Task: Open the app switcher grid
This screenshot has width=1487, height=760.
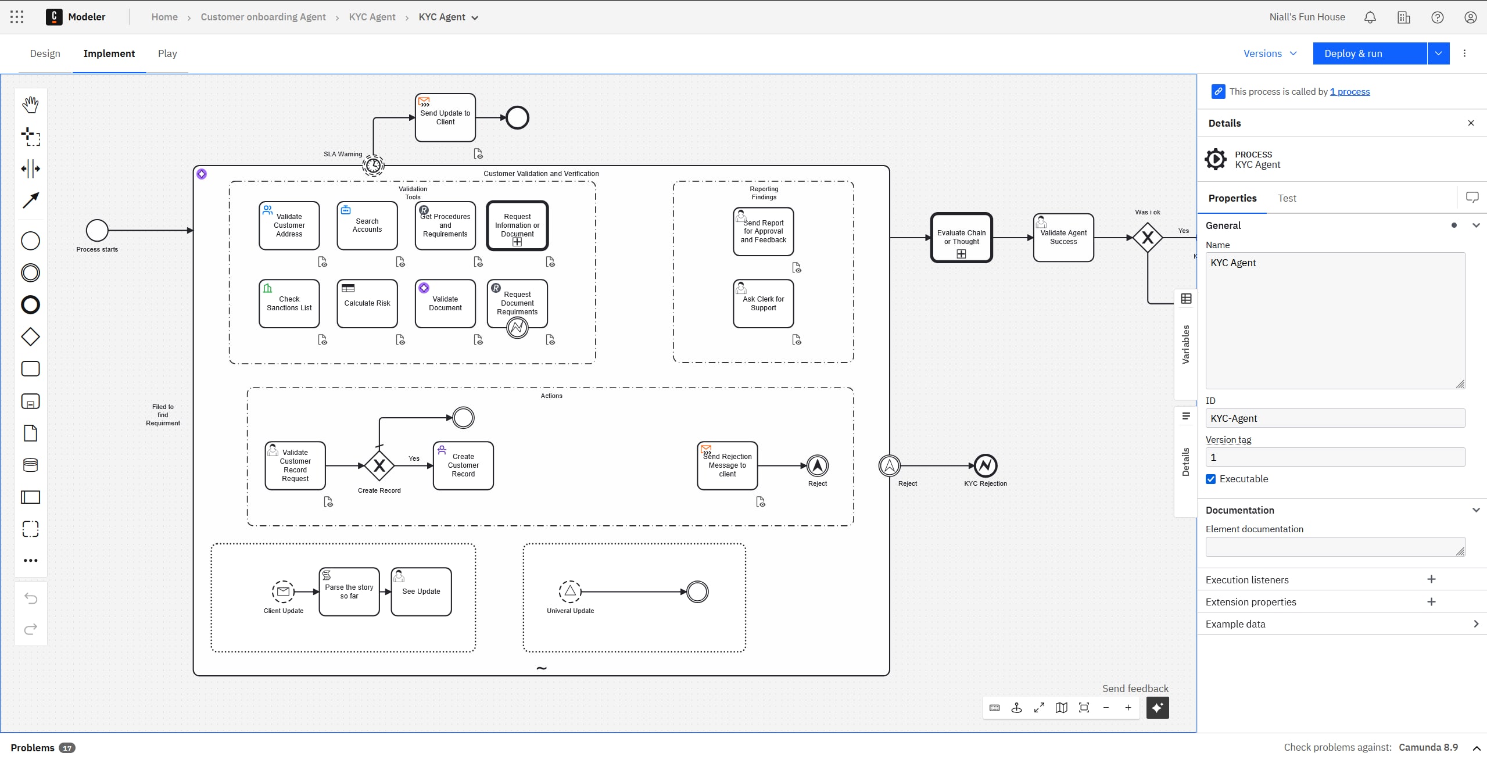Action: pos(17,17)
